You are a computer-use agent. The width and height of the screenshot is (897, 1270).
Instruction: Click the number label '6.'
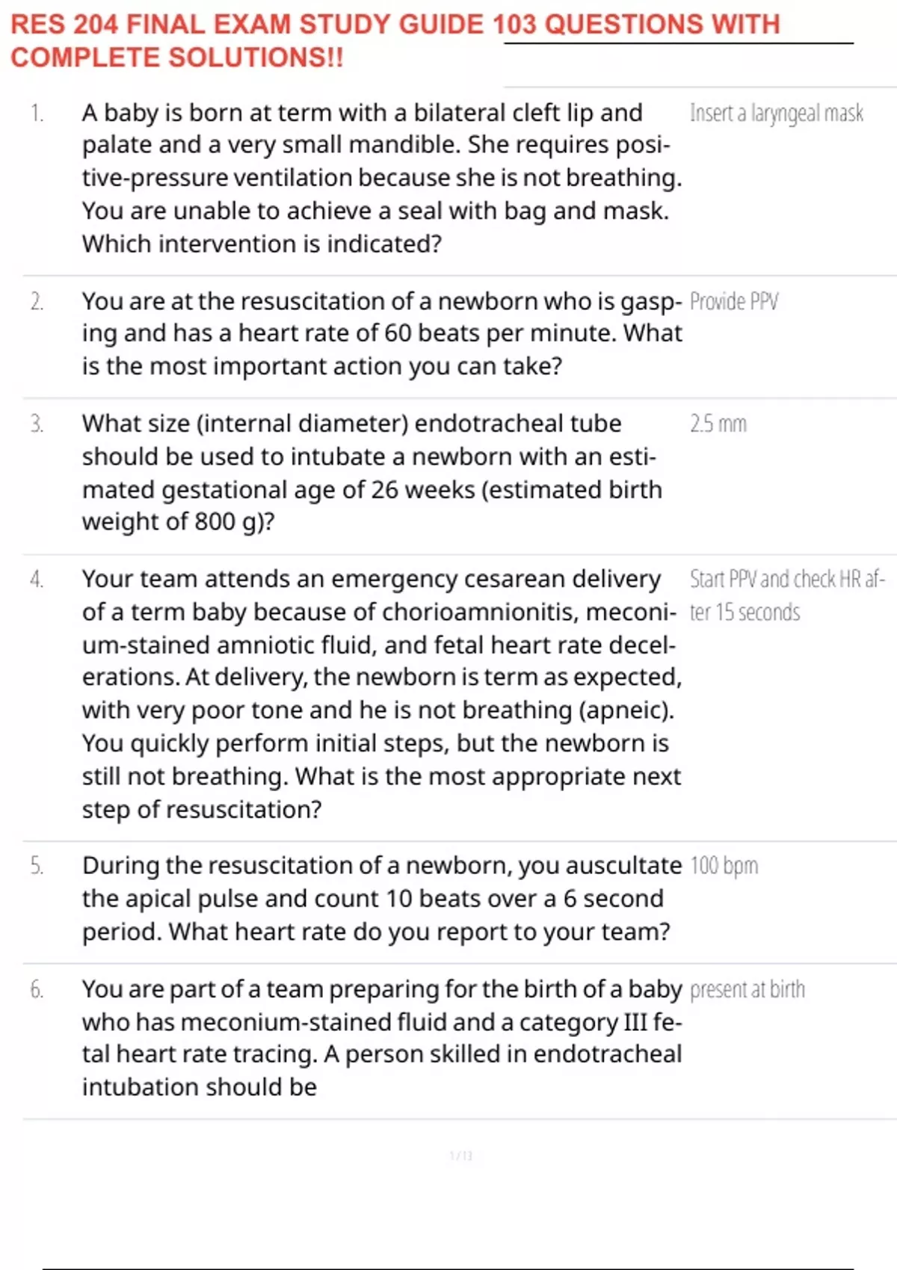coord(37,989)
